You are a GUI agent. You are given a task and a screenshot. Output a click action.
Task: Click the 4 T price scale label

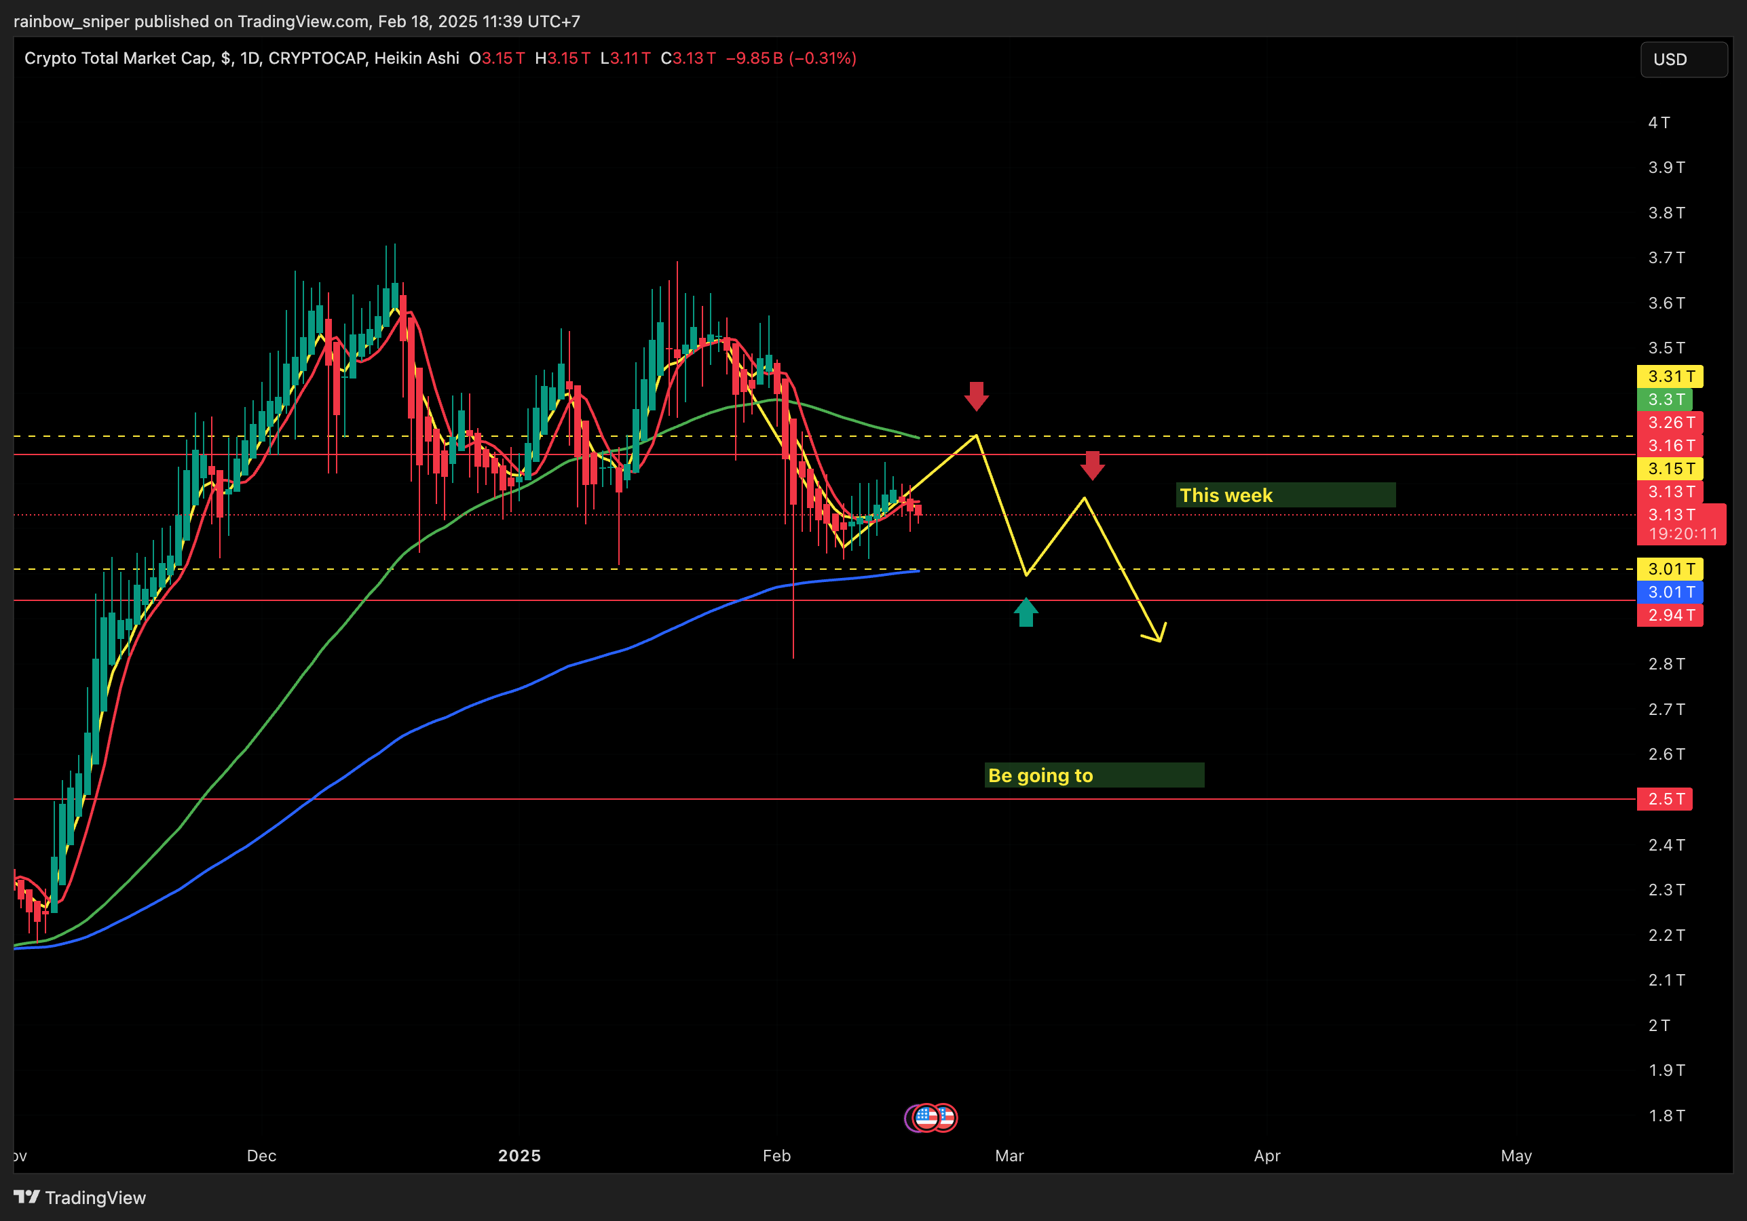[1659, 122]
